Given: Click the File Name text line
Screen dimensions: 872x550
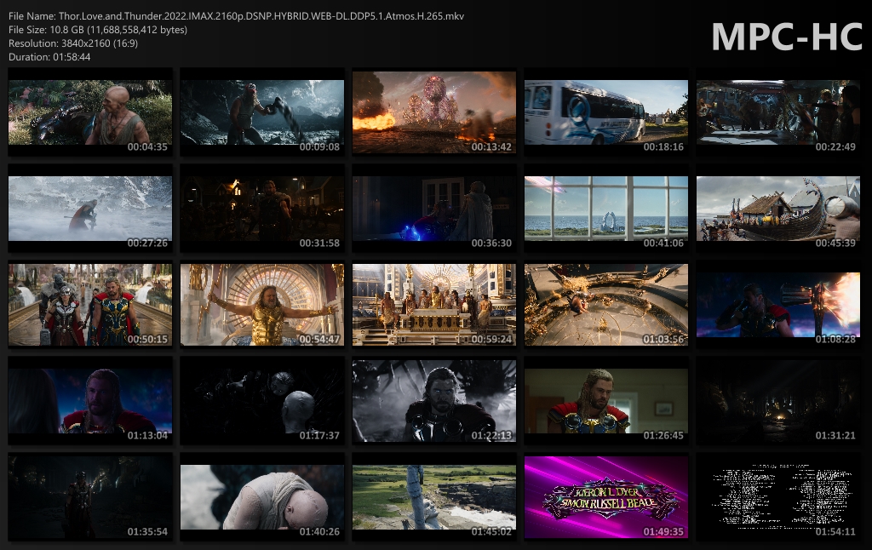Looking at the screenshot, I should [x=237, y=16].
